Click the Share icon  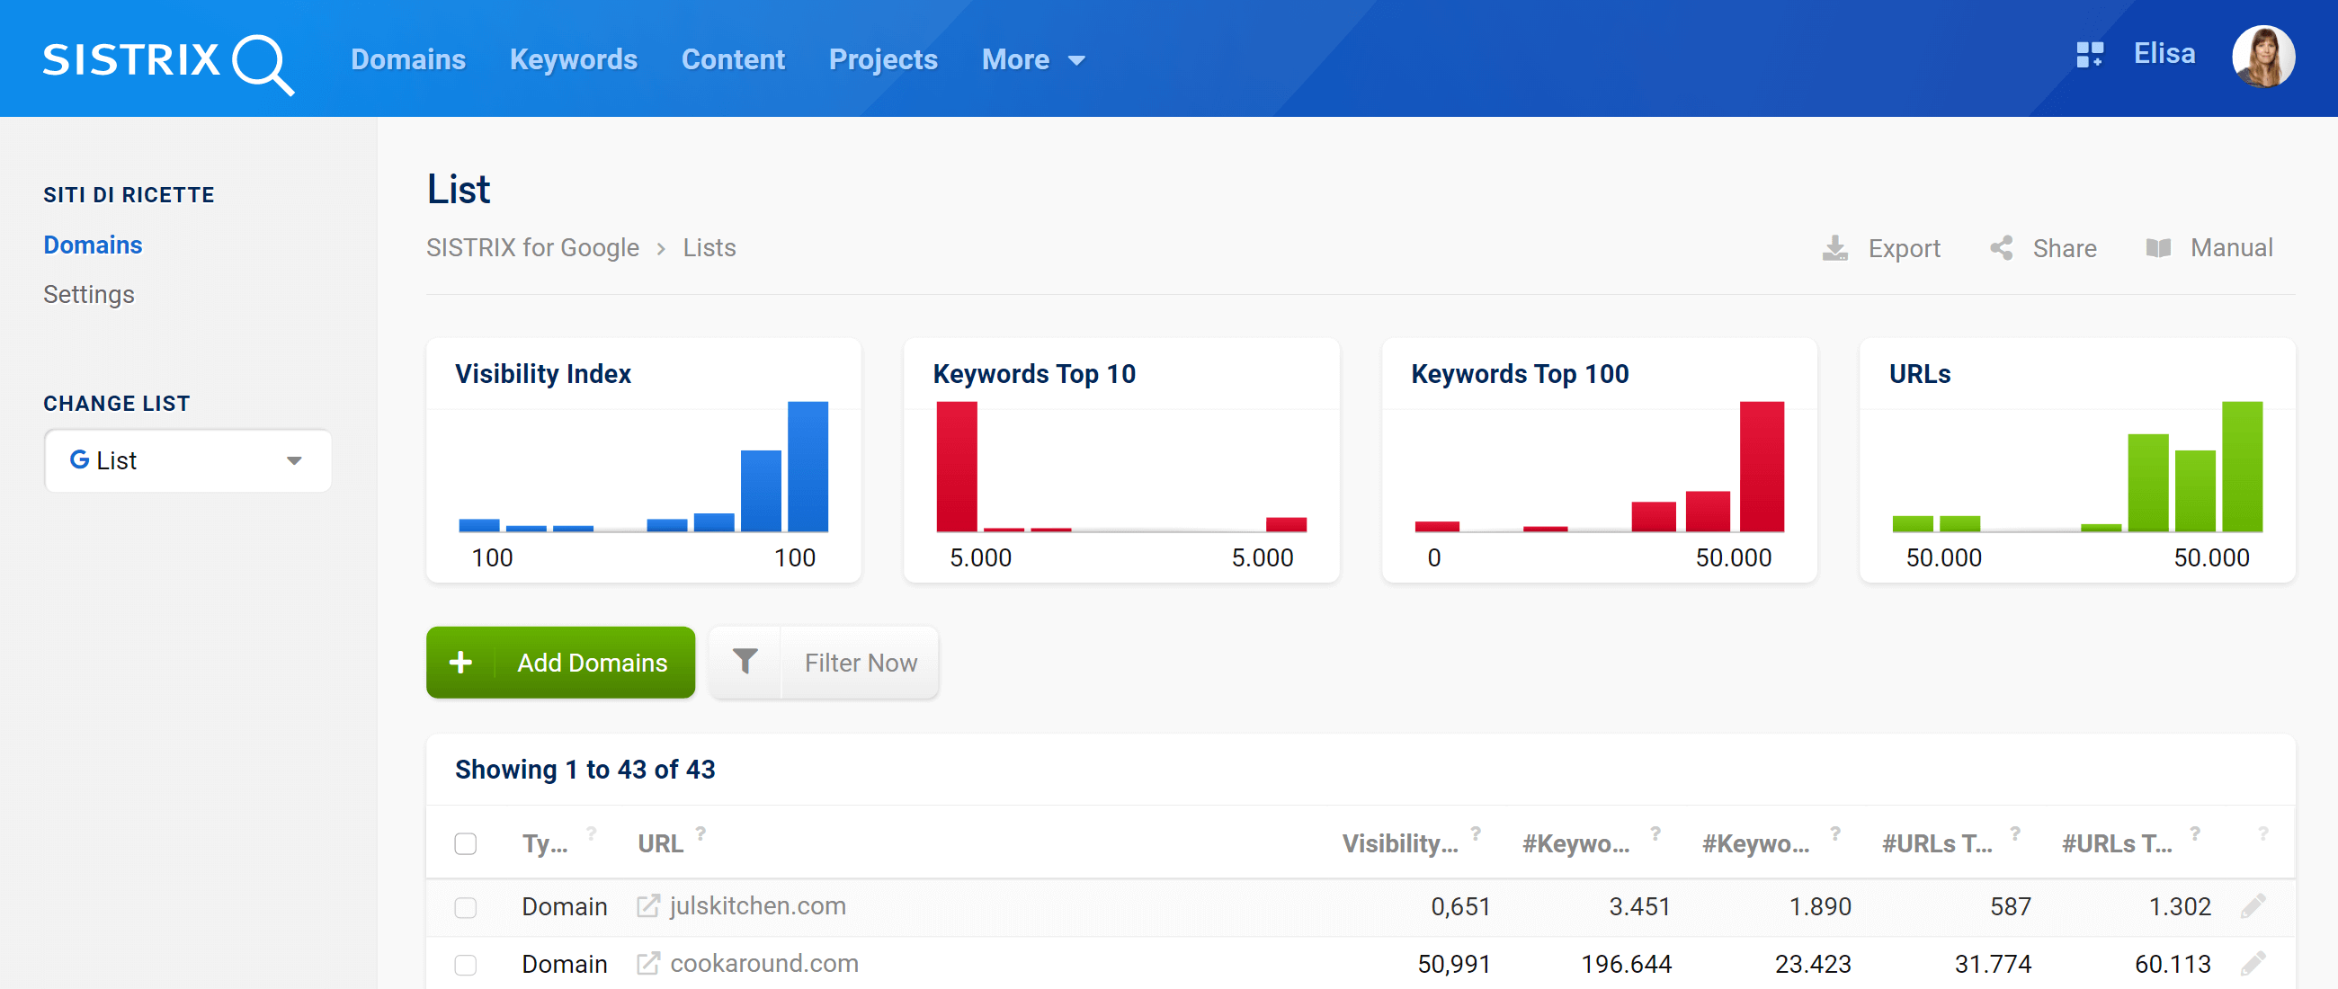(2001, 248)
